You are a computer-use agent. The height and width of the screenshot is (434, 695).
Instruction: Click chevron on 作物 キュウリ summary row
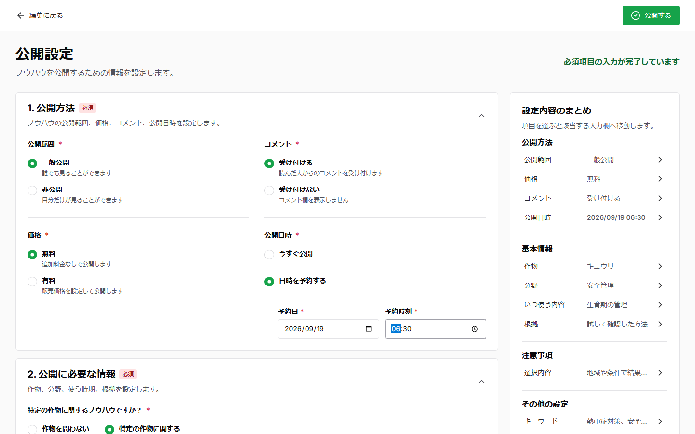(660, 266)
